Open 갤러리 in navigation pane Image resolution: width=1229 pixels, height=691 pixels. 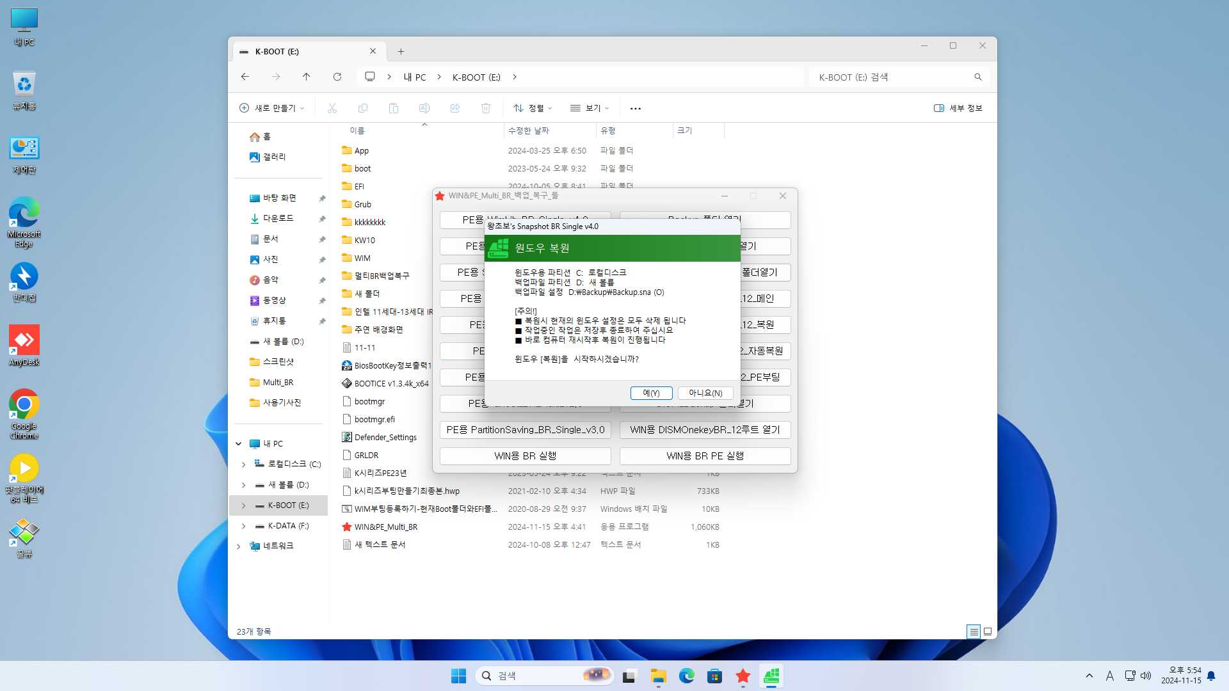coord(268,157)
